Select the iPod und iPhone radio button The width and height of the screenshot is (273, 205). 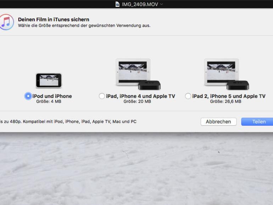(x=28, y=96)
